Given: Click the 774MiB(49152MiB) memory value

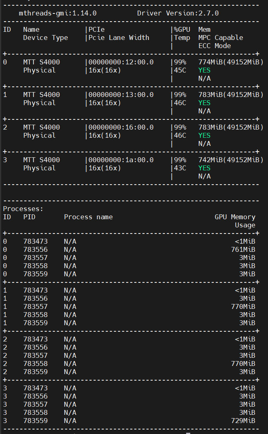Looking at the screenshot, I should 231,62.
